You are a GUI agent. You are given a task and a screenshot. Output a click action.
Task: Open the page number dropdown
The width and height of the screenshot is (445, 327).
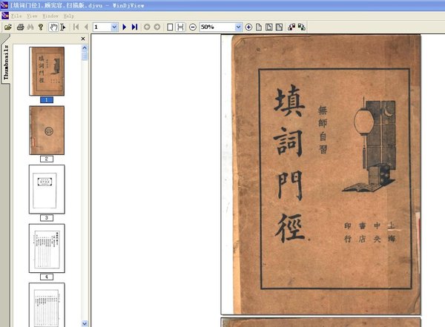(x=114, y=27)
